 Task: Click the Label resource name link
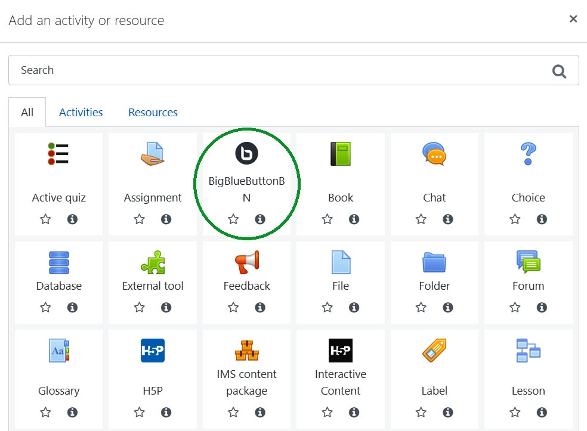[434, 391]
